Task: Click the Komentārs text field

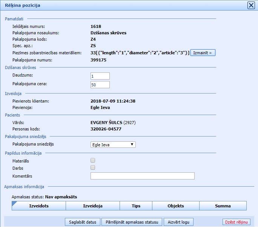Action: coord(142,176)
